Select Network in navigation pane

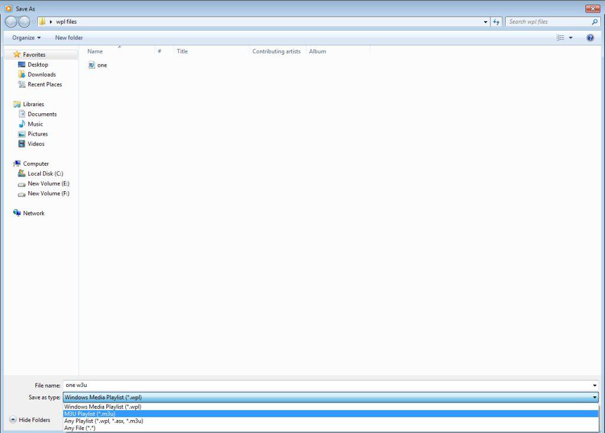tap(34, 213)
